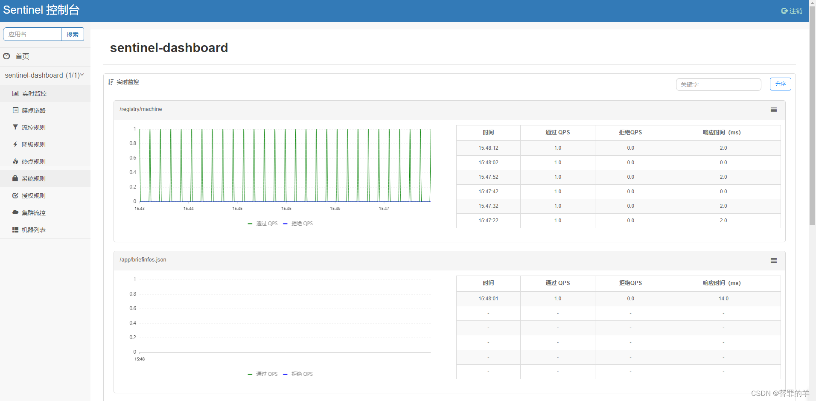Open the 簇点链路 menu item

45,110
